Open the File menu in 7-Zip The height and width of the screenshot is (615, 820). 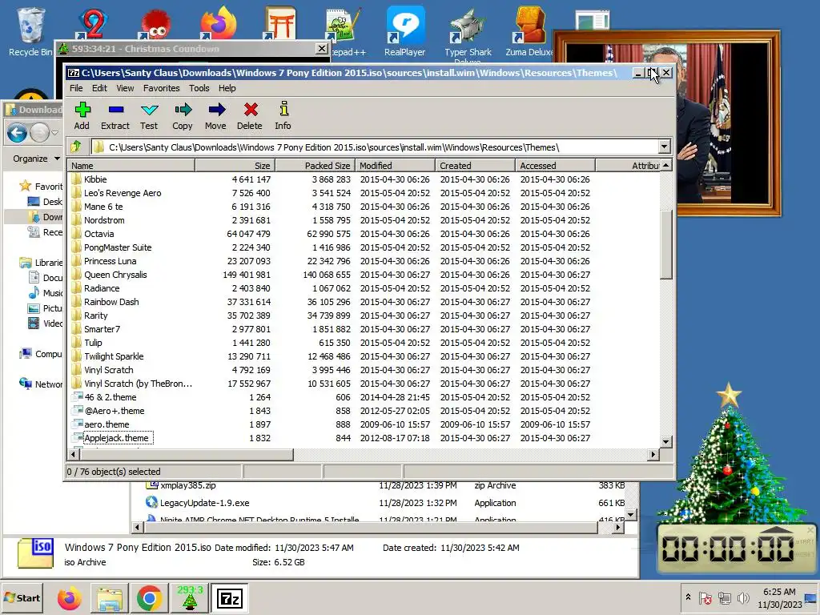tap(76, 88)
